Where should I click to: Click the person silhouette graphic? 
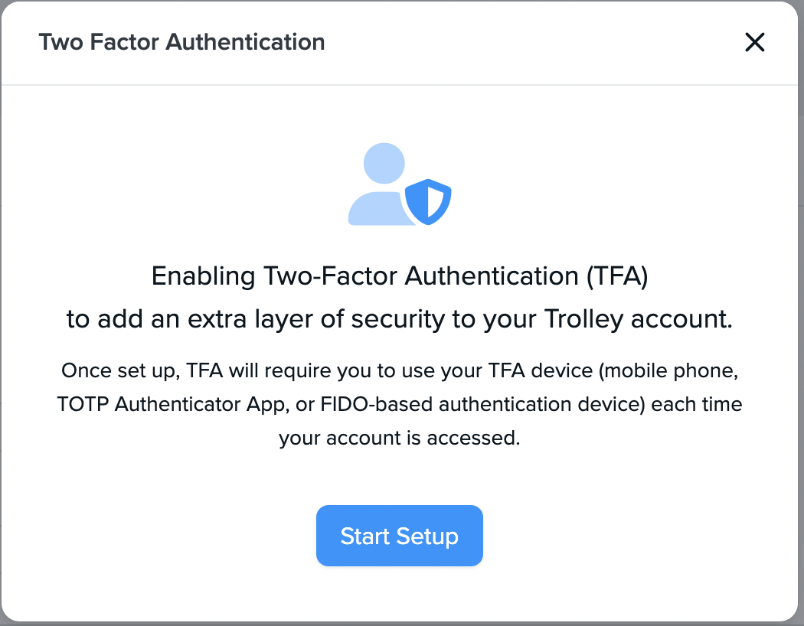click(x=381, y=184)
